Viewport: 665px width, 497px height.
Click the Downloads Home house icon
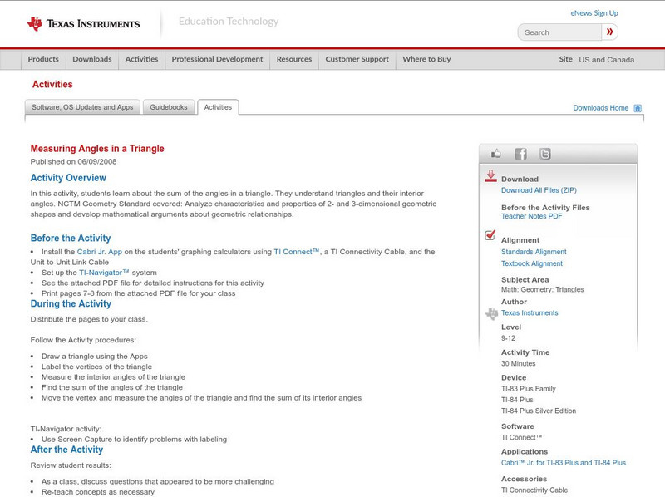click(638, 108)
